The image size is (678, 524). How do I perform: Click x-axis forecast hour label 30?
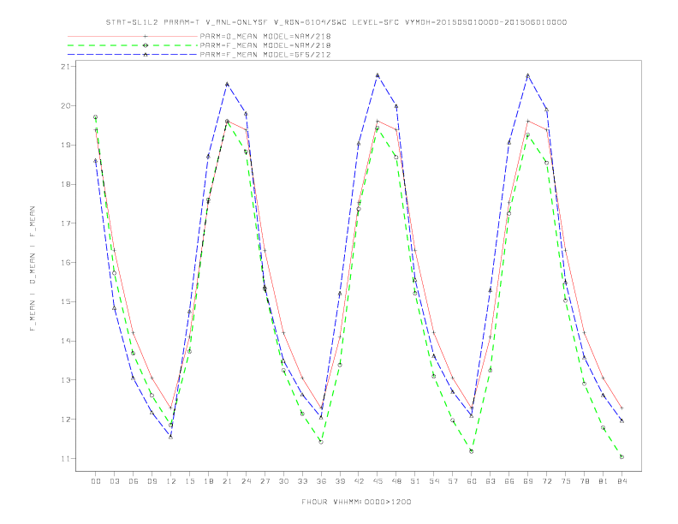coord(283,481)
